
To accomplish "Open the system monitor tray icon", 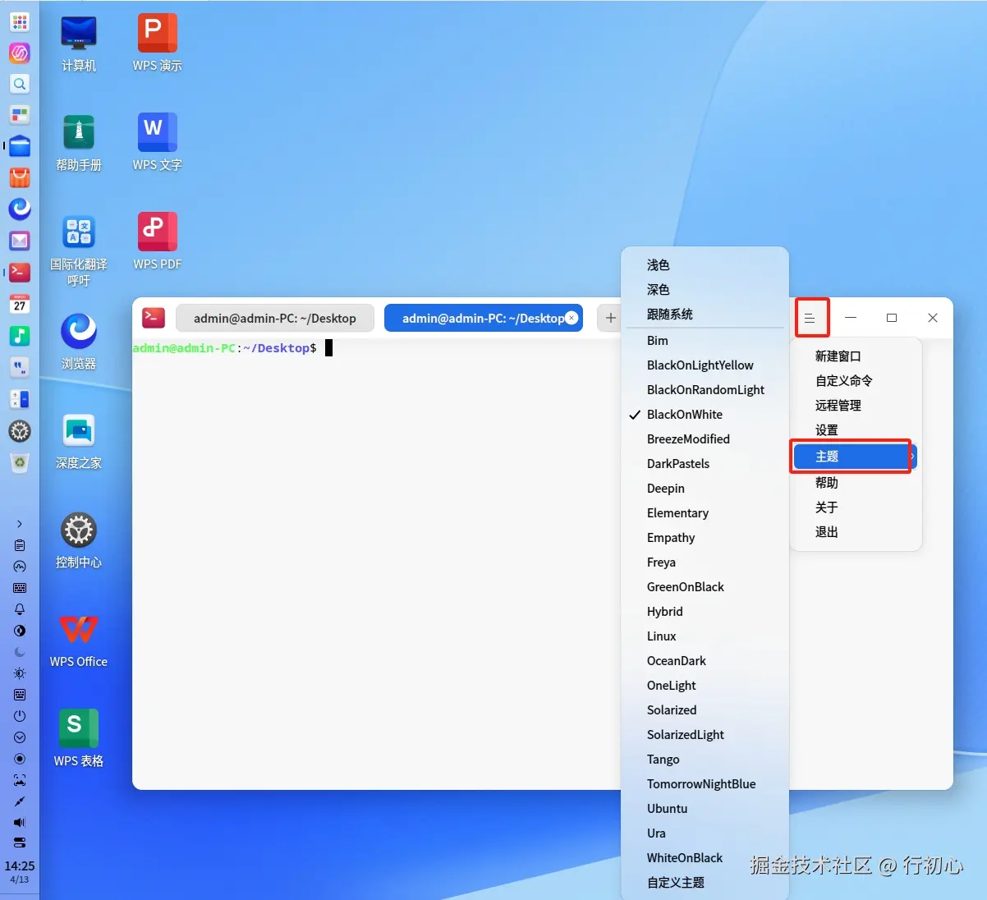I will (20, 567).
